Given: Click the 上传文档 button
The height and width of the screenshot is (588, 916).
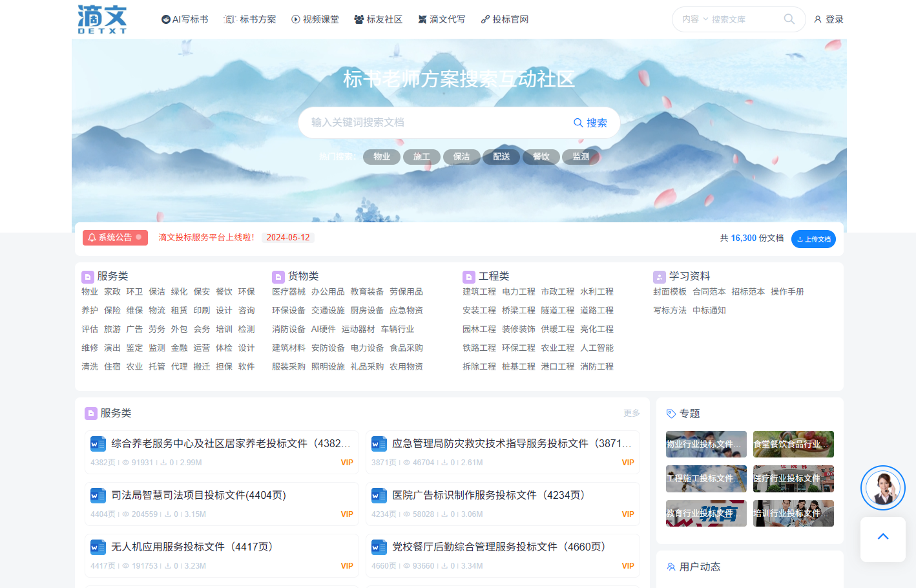Looking at the screenshot, I should (x=813, y=239).
